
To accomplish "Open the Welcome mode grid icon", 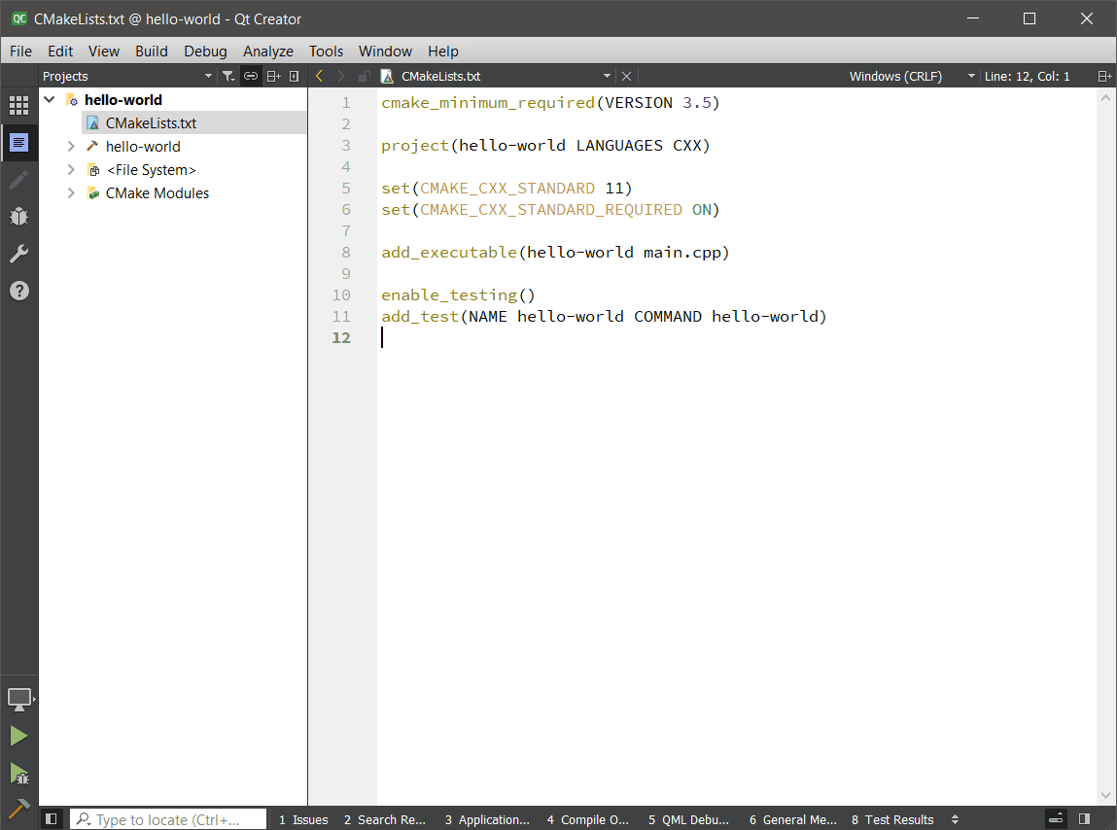I will pyautogui.click(x=18, y=105).
